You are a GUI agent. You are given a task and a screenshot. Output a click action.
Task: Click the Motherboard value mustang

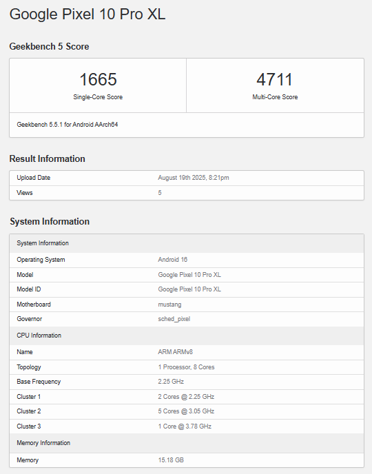(x=170, y=305)
